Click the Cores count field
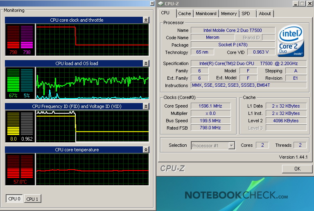Image resolution: width=314 pixels, height=211 pixels. (262, 145)
